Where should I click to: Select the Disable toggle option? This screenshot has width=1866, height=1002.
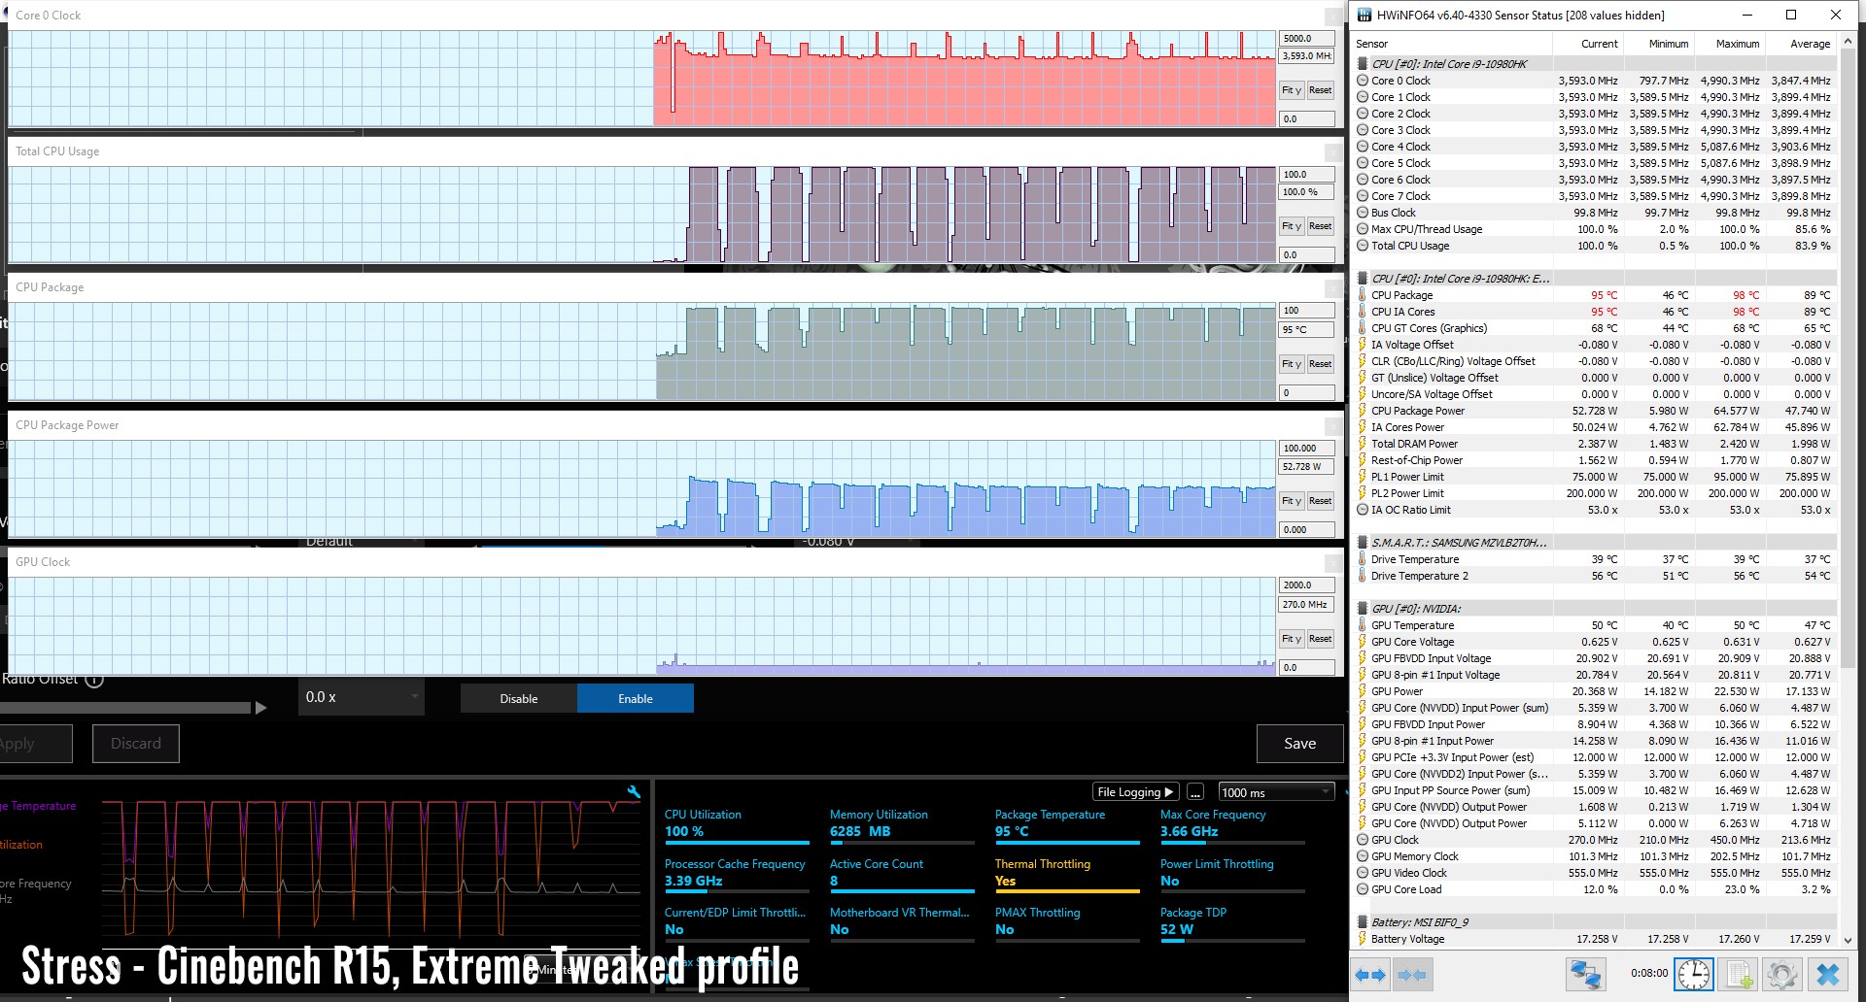coord(518,698)
